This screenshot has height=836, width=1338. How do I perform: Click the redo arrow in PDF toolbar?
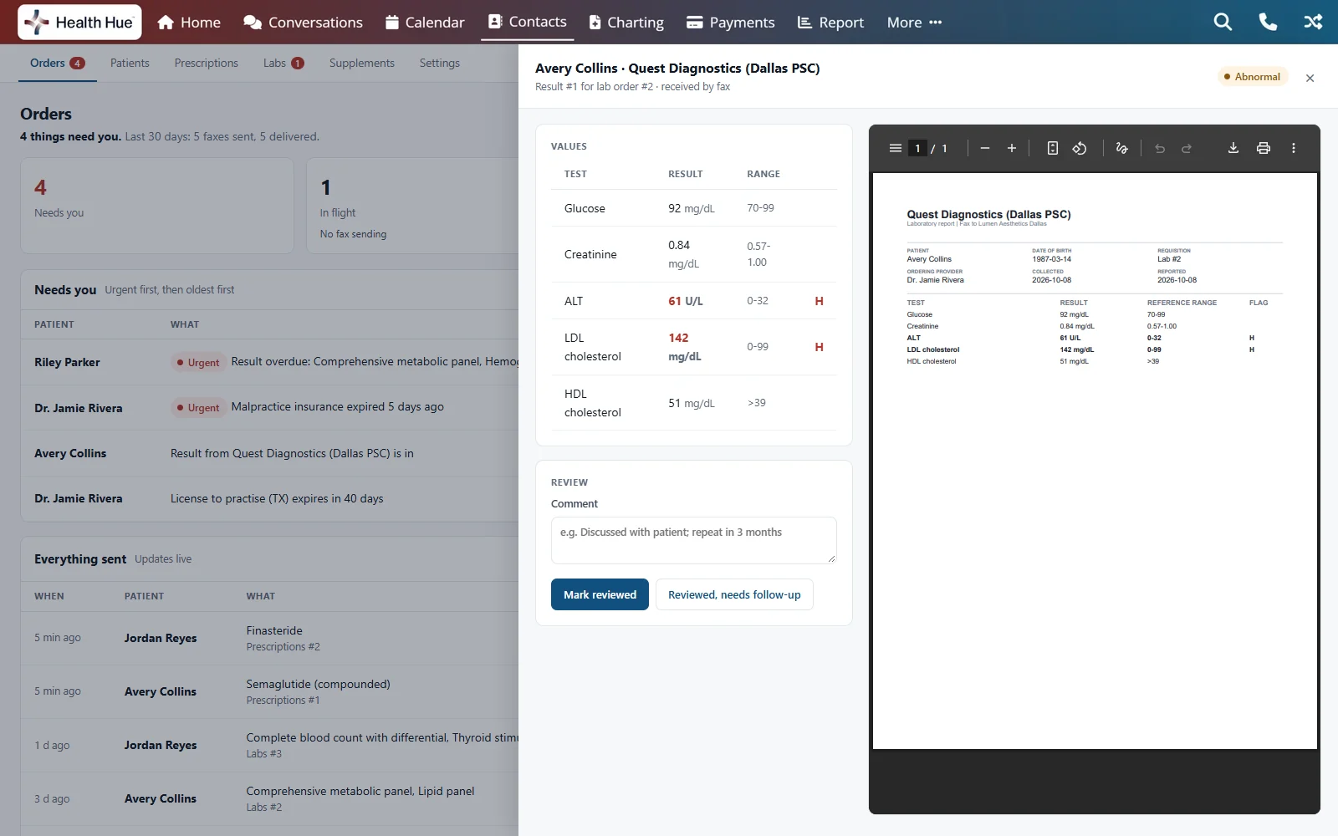point(1187,148)
